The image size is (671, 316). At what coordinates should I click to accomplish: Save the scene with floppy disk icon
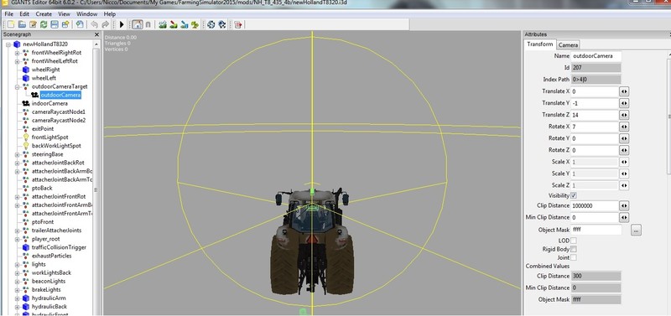pos(55,25)
